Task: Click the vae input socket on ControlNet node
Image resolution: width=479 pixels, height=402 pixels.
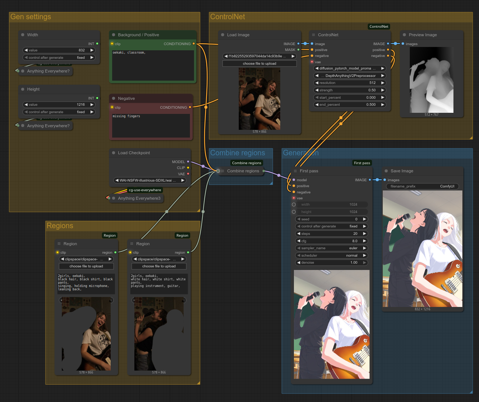Action: 312,62
